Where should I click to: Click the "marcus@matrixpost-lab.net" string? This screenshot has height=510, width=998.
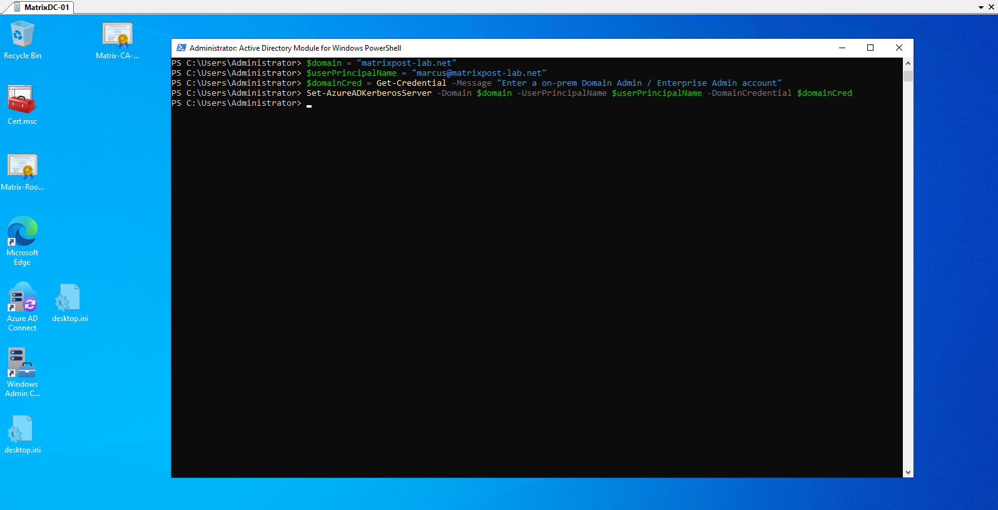[479, 73]
